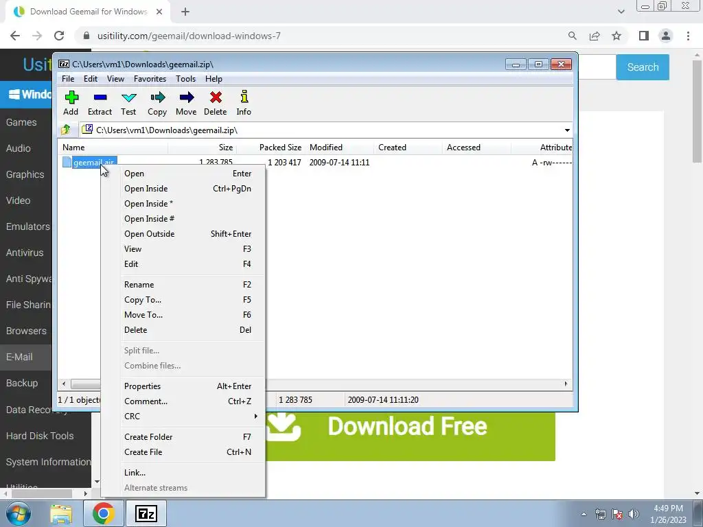
Task: Click the Chrome address bar URL
Action: click(189, 36)
